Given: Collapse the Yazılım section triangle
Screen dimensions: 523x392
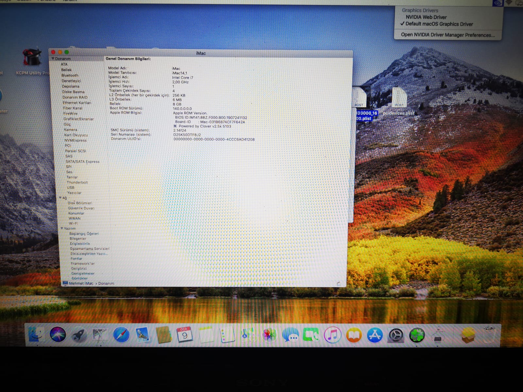Looking at the screenshot, I should pos(62,228).
